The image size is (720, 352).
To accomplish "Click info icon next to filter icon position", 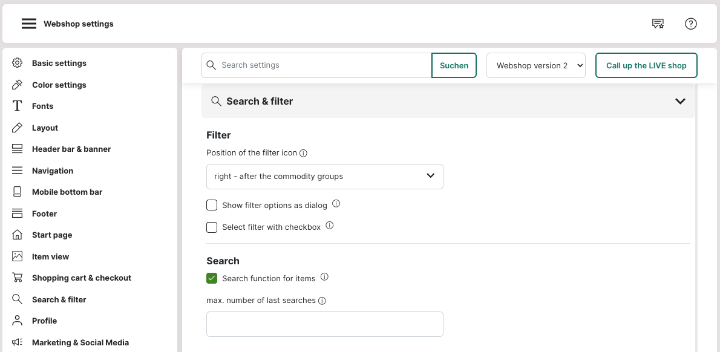I will click(304, 153).
